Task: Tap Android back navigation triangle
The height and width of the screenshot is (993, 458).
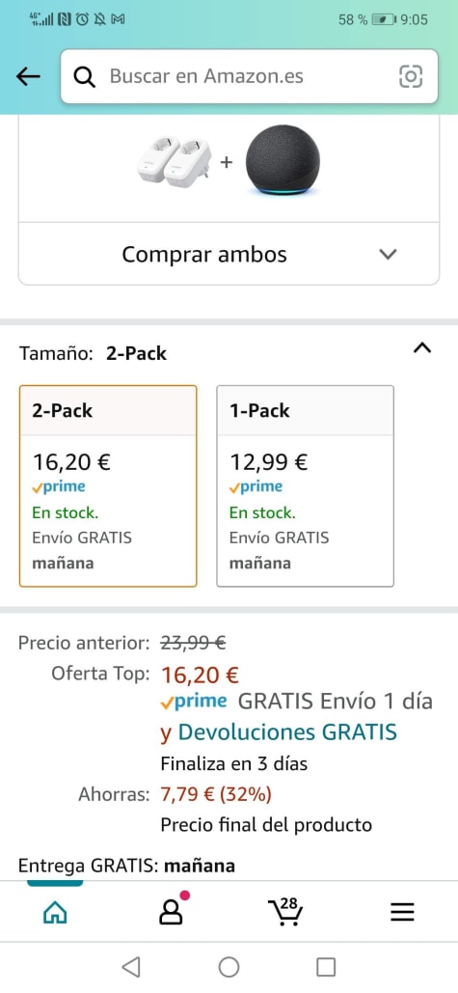Action: tap(130, 967)
